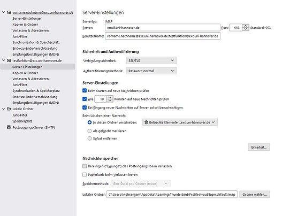This screenshot has height=216, width=305.
Task: Toggle 'Alle 10 Minuten' check checkbox
Action: (x=85, y=99)
